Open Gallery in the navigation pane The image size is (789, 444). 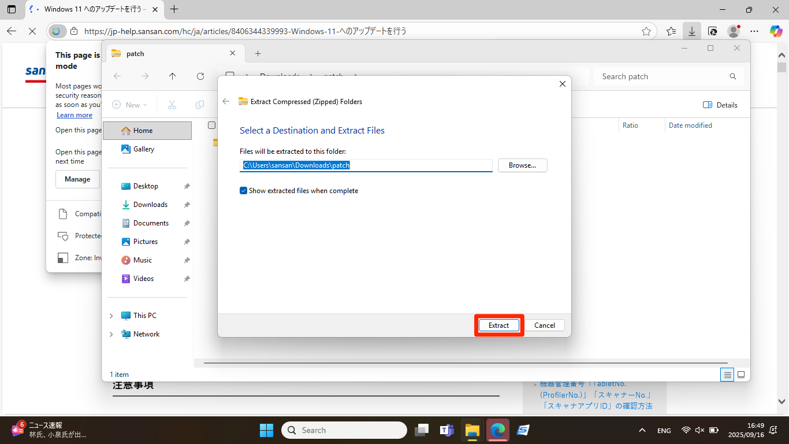click(x=143, y=149)
